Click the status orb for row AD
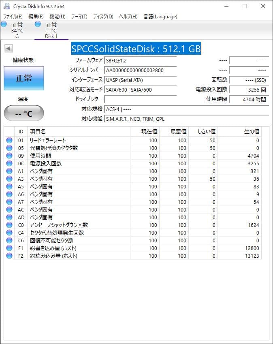The width and height of the screenshot is (273, 344). pos(9,217)
